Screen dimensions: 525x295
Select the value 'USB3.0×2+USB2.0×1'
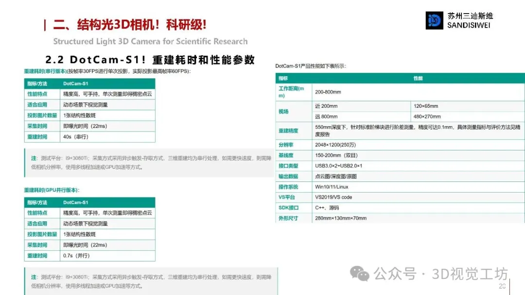pyautogui.click(x=338, y=166)
